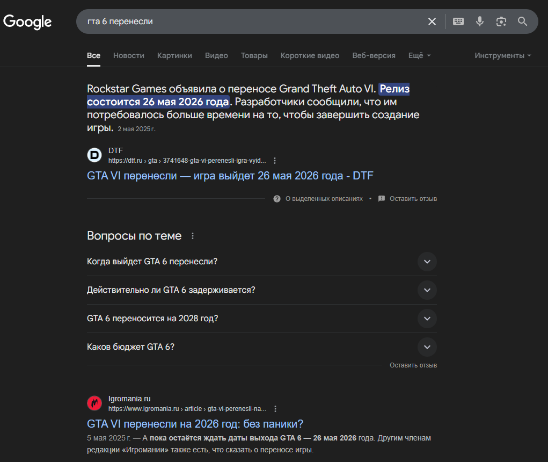Open three-dot menu next to Igromania URL
The image size is (548, 462).
[x=275, y=409]
